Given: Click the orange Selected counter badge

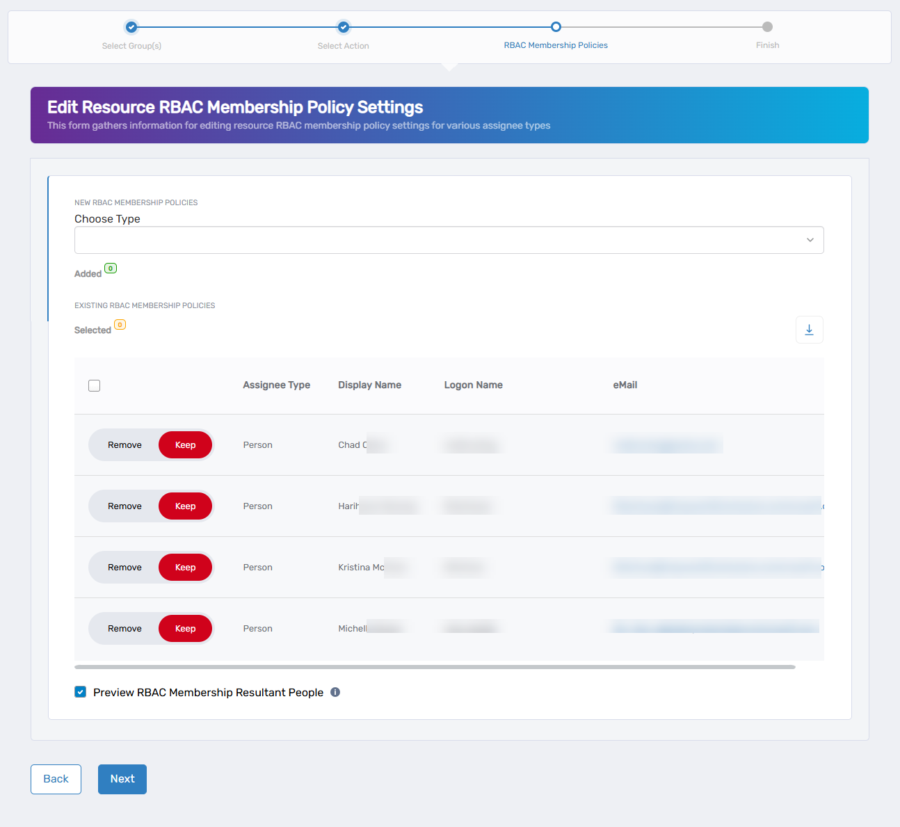Looking at the screenshot, I should [x=120, y=324].
